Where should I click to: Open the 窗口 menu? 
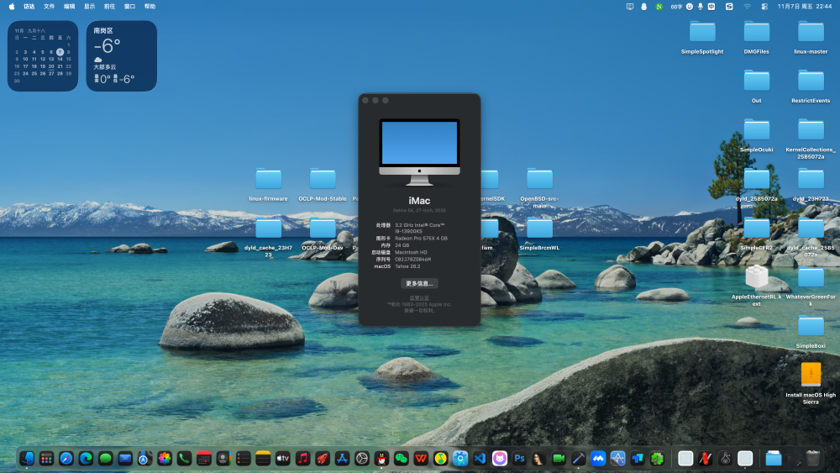129,7
